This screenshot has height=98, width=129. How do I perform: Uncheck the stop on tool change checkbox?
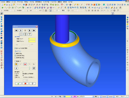[15, 56]
